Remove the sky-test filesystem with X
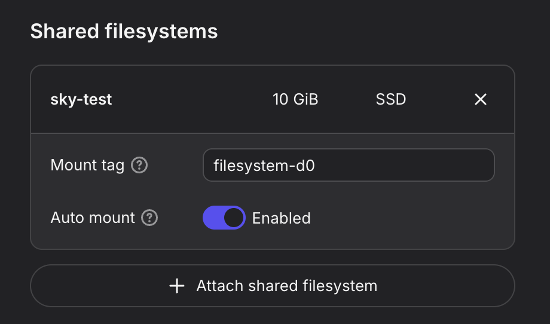This screenshot has width=550, height=324. pyautogui.click(x=480, y=99)
